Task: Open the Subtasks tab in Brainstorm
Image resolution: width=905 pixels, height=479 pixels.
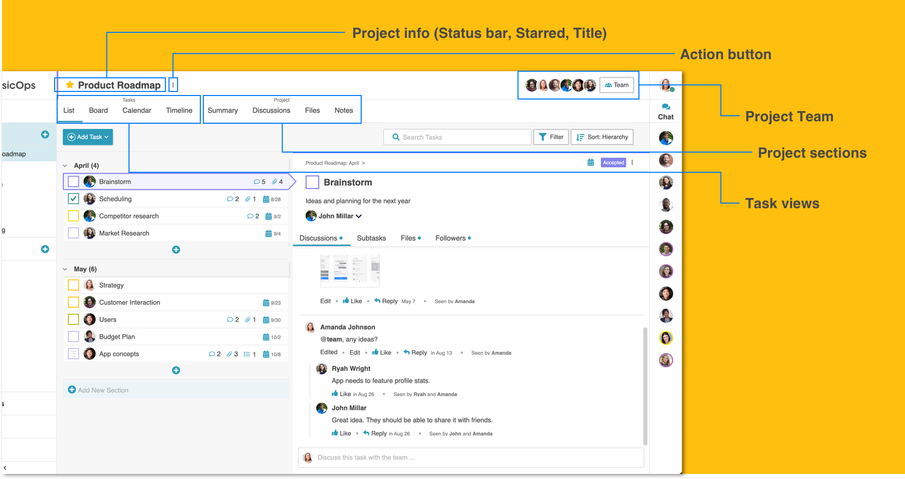Action: click(371, 238)
